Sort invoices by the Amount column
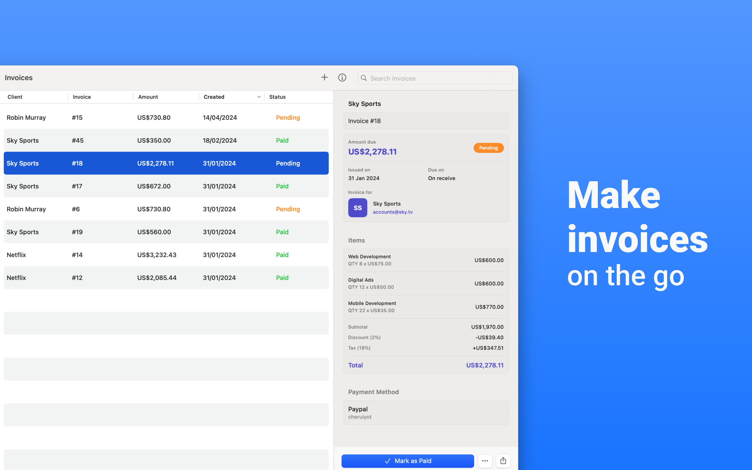Image resolution: width=752 pixels, height=470 pixels. (x=148, y=97)
